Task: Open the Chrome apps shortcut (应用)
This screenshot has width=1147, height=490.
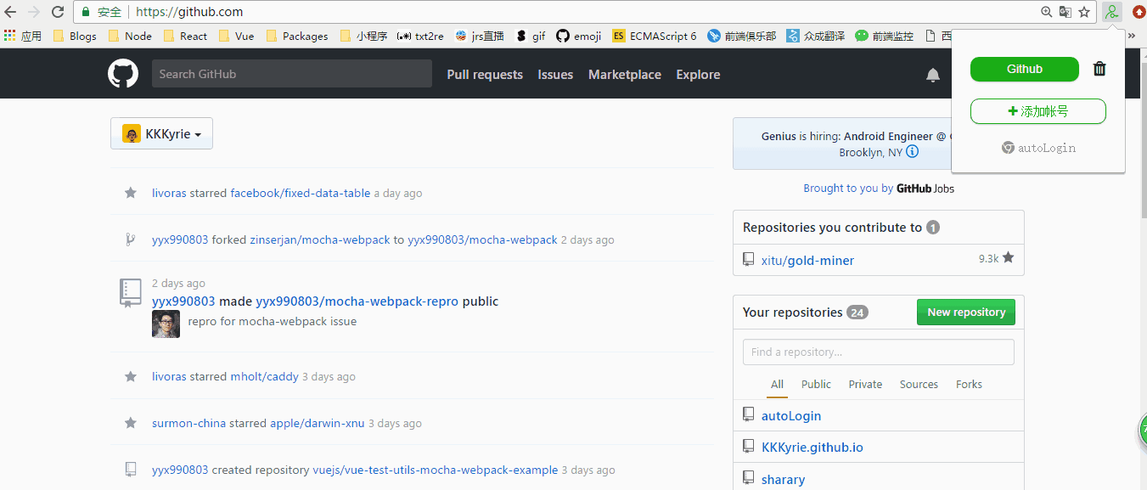Action: coord(23,36)
